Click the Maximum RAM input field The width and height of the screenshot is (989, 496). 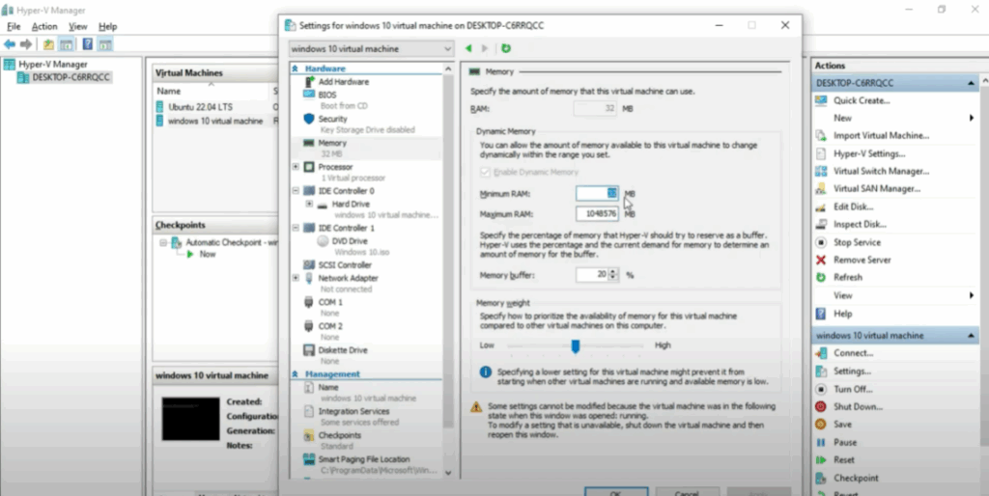597,214
